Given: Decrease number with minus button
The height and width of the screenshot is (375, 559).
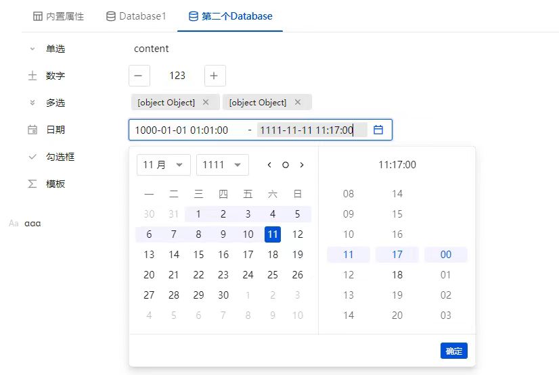Looking at the screenshot, I should pyautogui.click(x=138, y=76).
